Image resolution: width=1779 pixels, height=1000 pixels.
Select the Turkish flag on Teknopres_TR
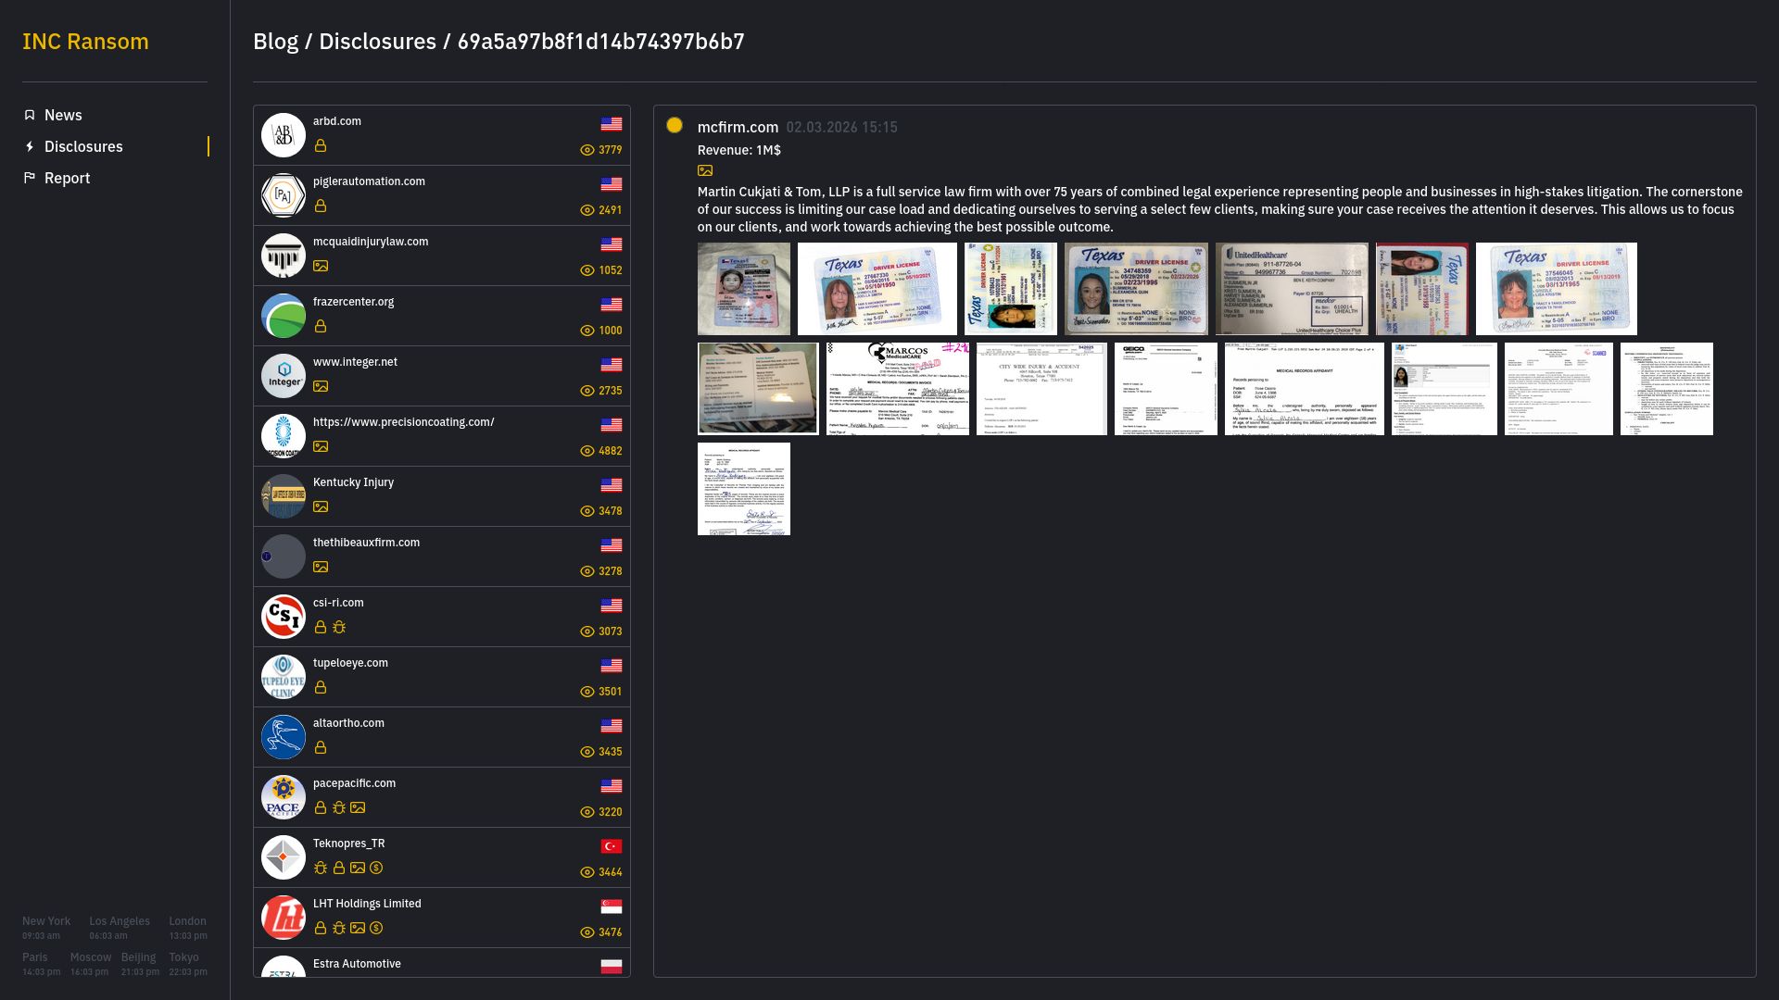tap(612, 845)
